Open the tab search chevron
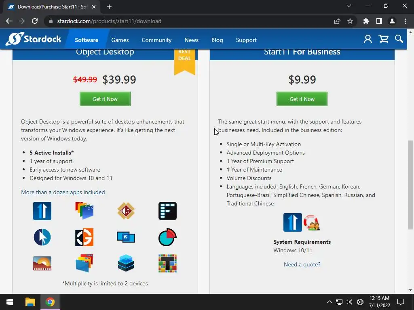Viewport: 414px width, 310px height. [349, 6]
